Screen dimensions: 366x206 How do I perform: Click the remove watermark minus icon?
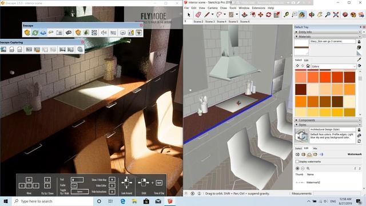(303, 168)
